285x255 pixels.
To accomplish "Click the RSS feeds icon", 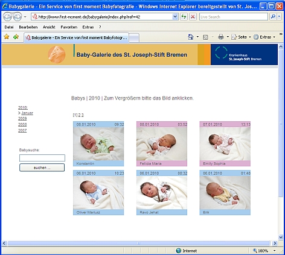I will pos(205,37).
